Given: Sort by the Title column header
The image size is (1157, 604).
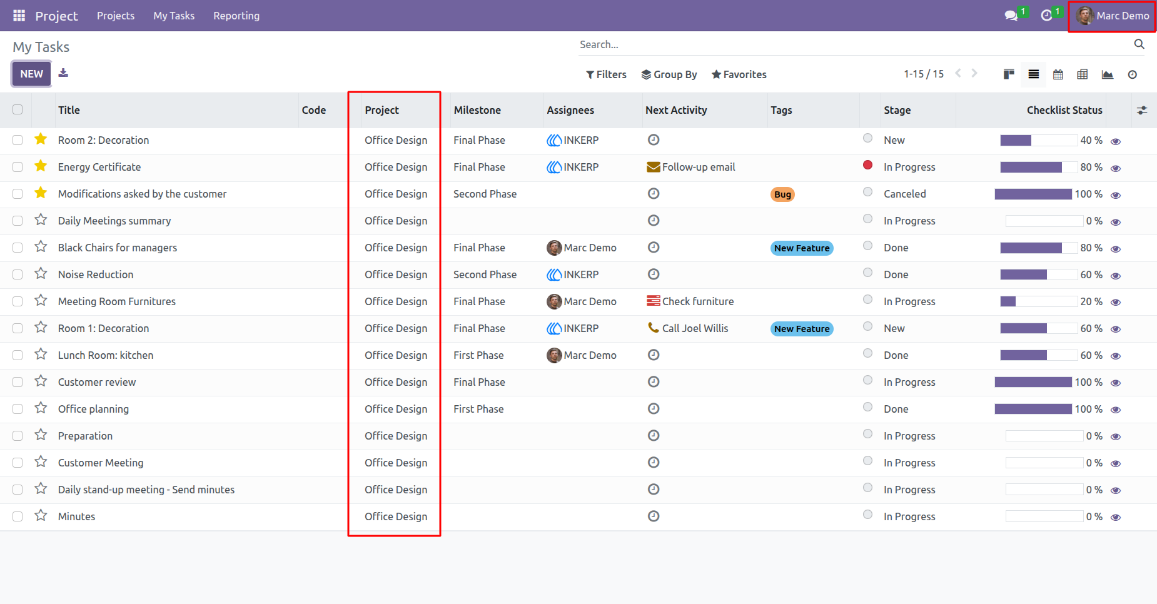Looking at the screenshot, I should pos(69,110).
